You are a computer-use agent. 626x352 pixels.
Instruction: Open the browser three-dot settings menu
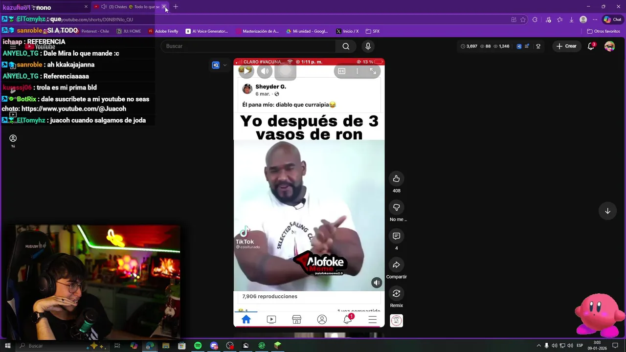click(595, 20)
